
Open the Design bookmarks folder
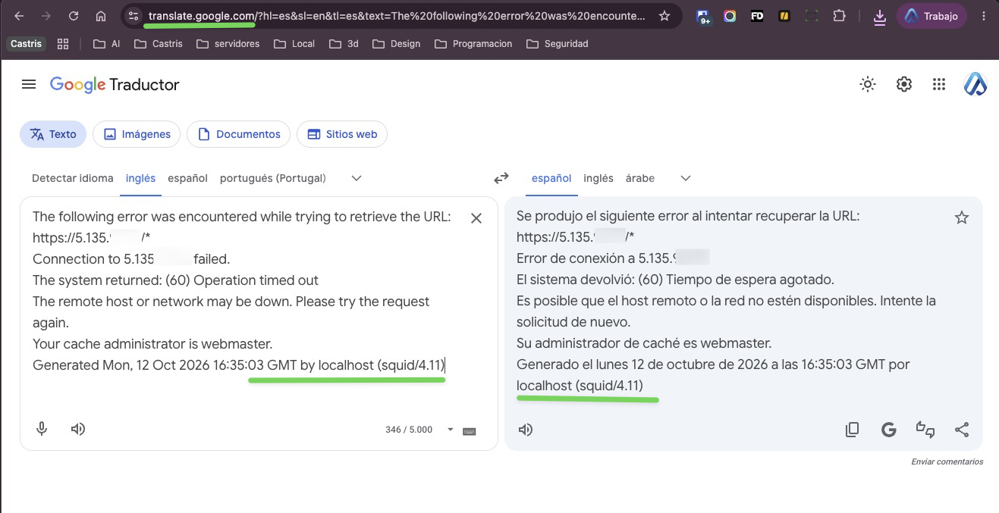coord(397,44)
